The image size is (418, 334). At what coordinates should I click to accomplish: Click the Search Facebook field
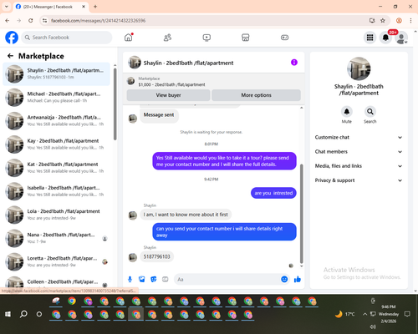[x=67, y=38]
